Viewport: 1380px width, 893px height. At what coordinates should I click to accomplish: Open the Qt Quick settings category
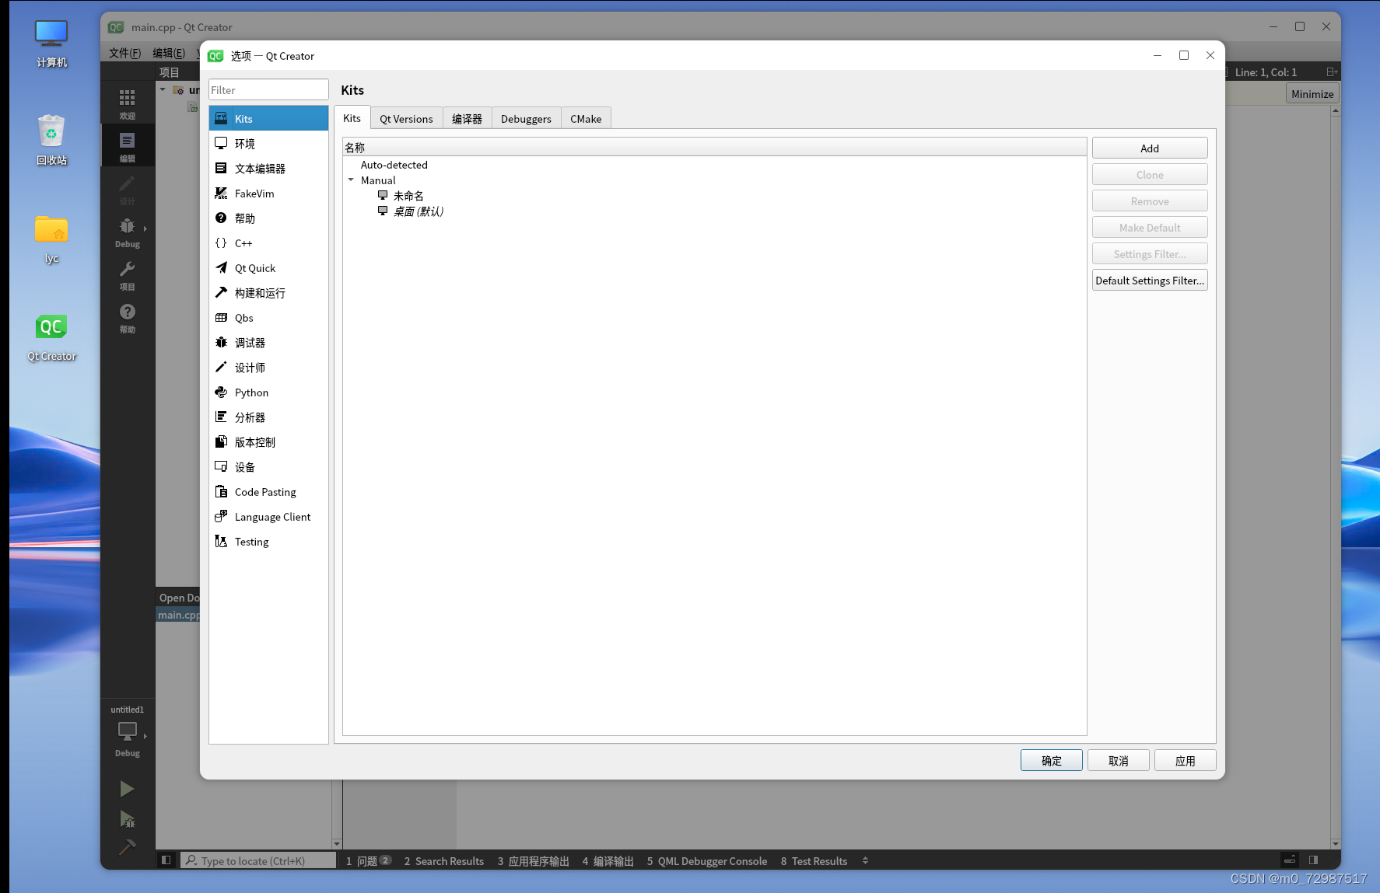coord(268,268)
